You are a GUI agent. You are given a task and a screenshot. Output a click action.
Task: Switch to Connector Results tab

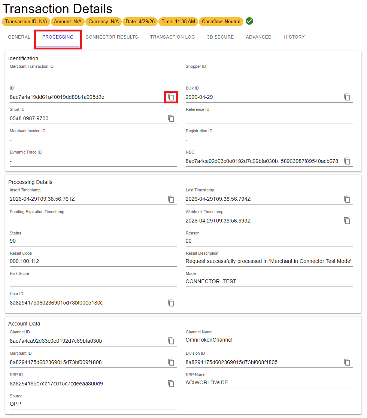[112, 37]
